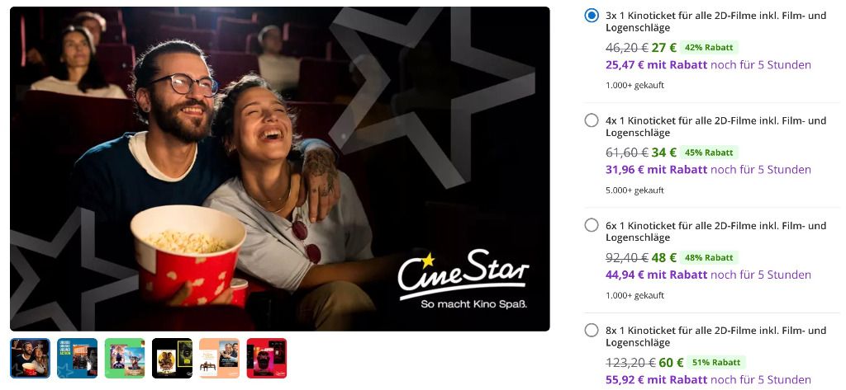Select the 8x Kinoticket radio button
The image size is (846, 390).
(x=592, y=330)
